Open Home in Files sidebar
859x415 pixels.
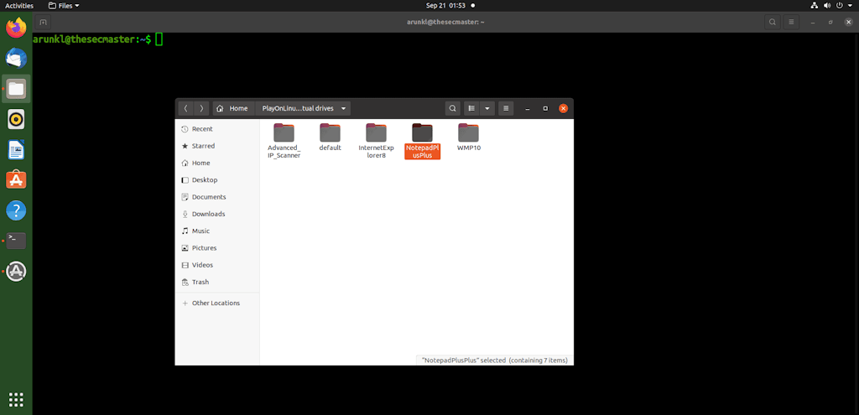pyautogui.click(x=217, y=163)
